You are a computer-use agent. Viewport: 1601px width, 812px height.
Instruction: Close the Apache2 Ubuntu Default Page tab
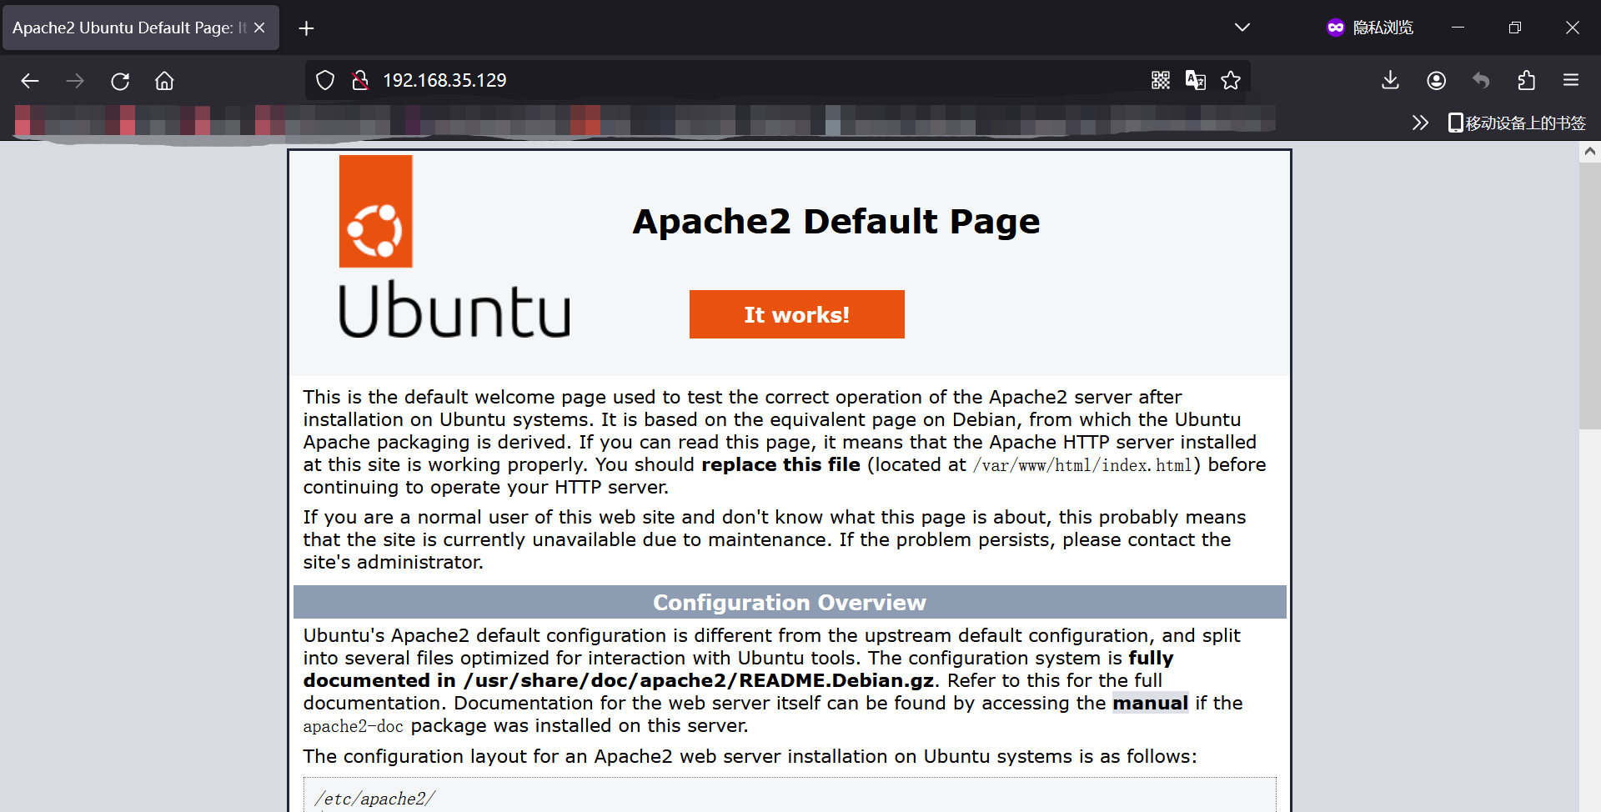click(x=260, y=28)
